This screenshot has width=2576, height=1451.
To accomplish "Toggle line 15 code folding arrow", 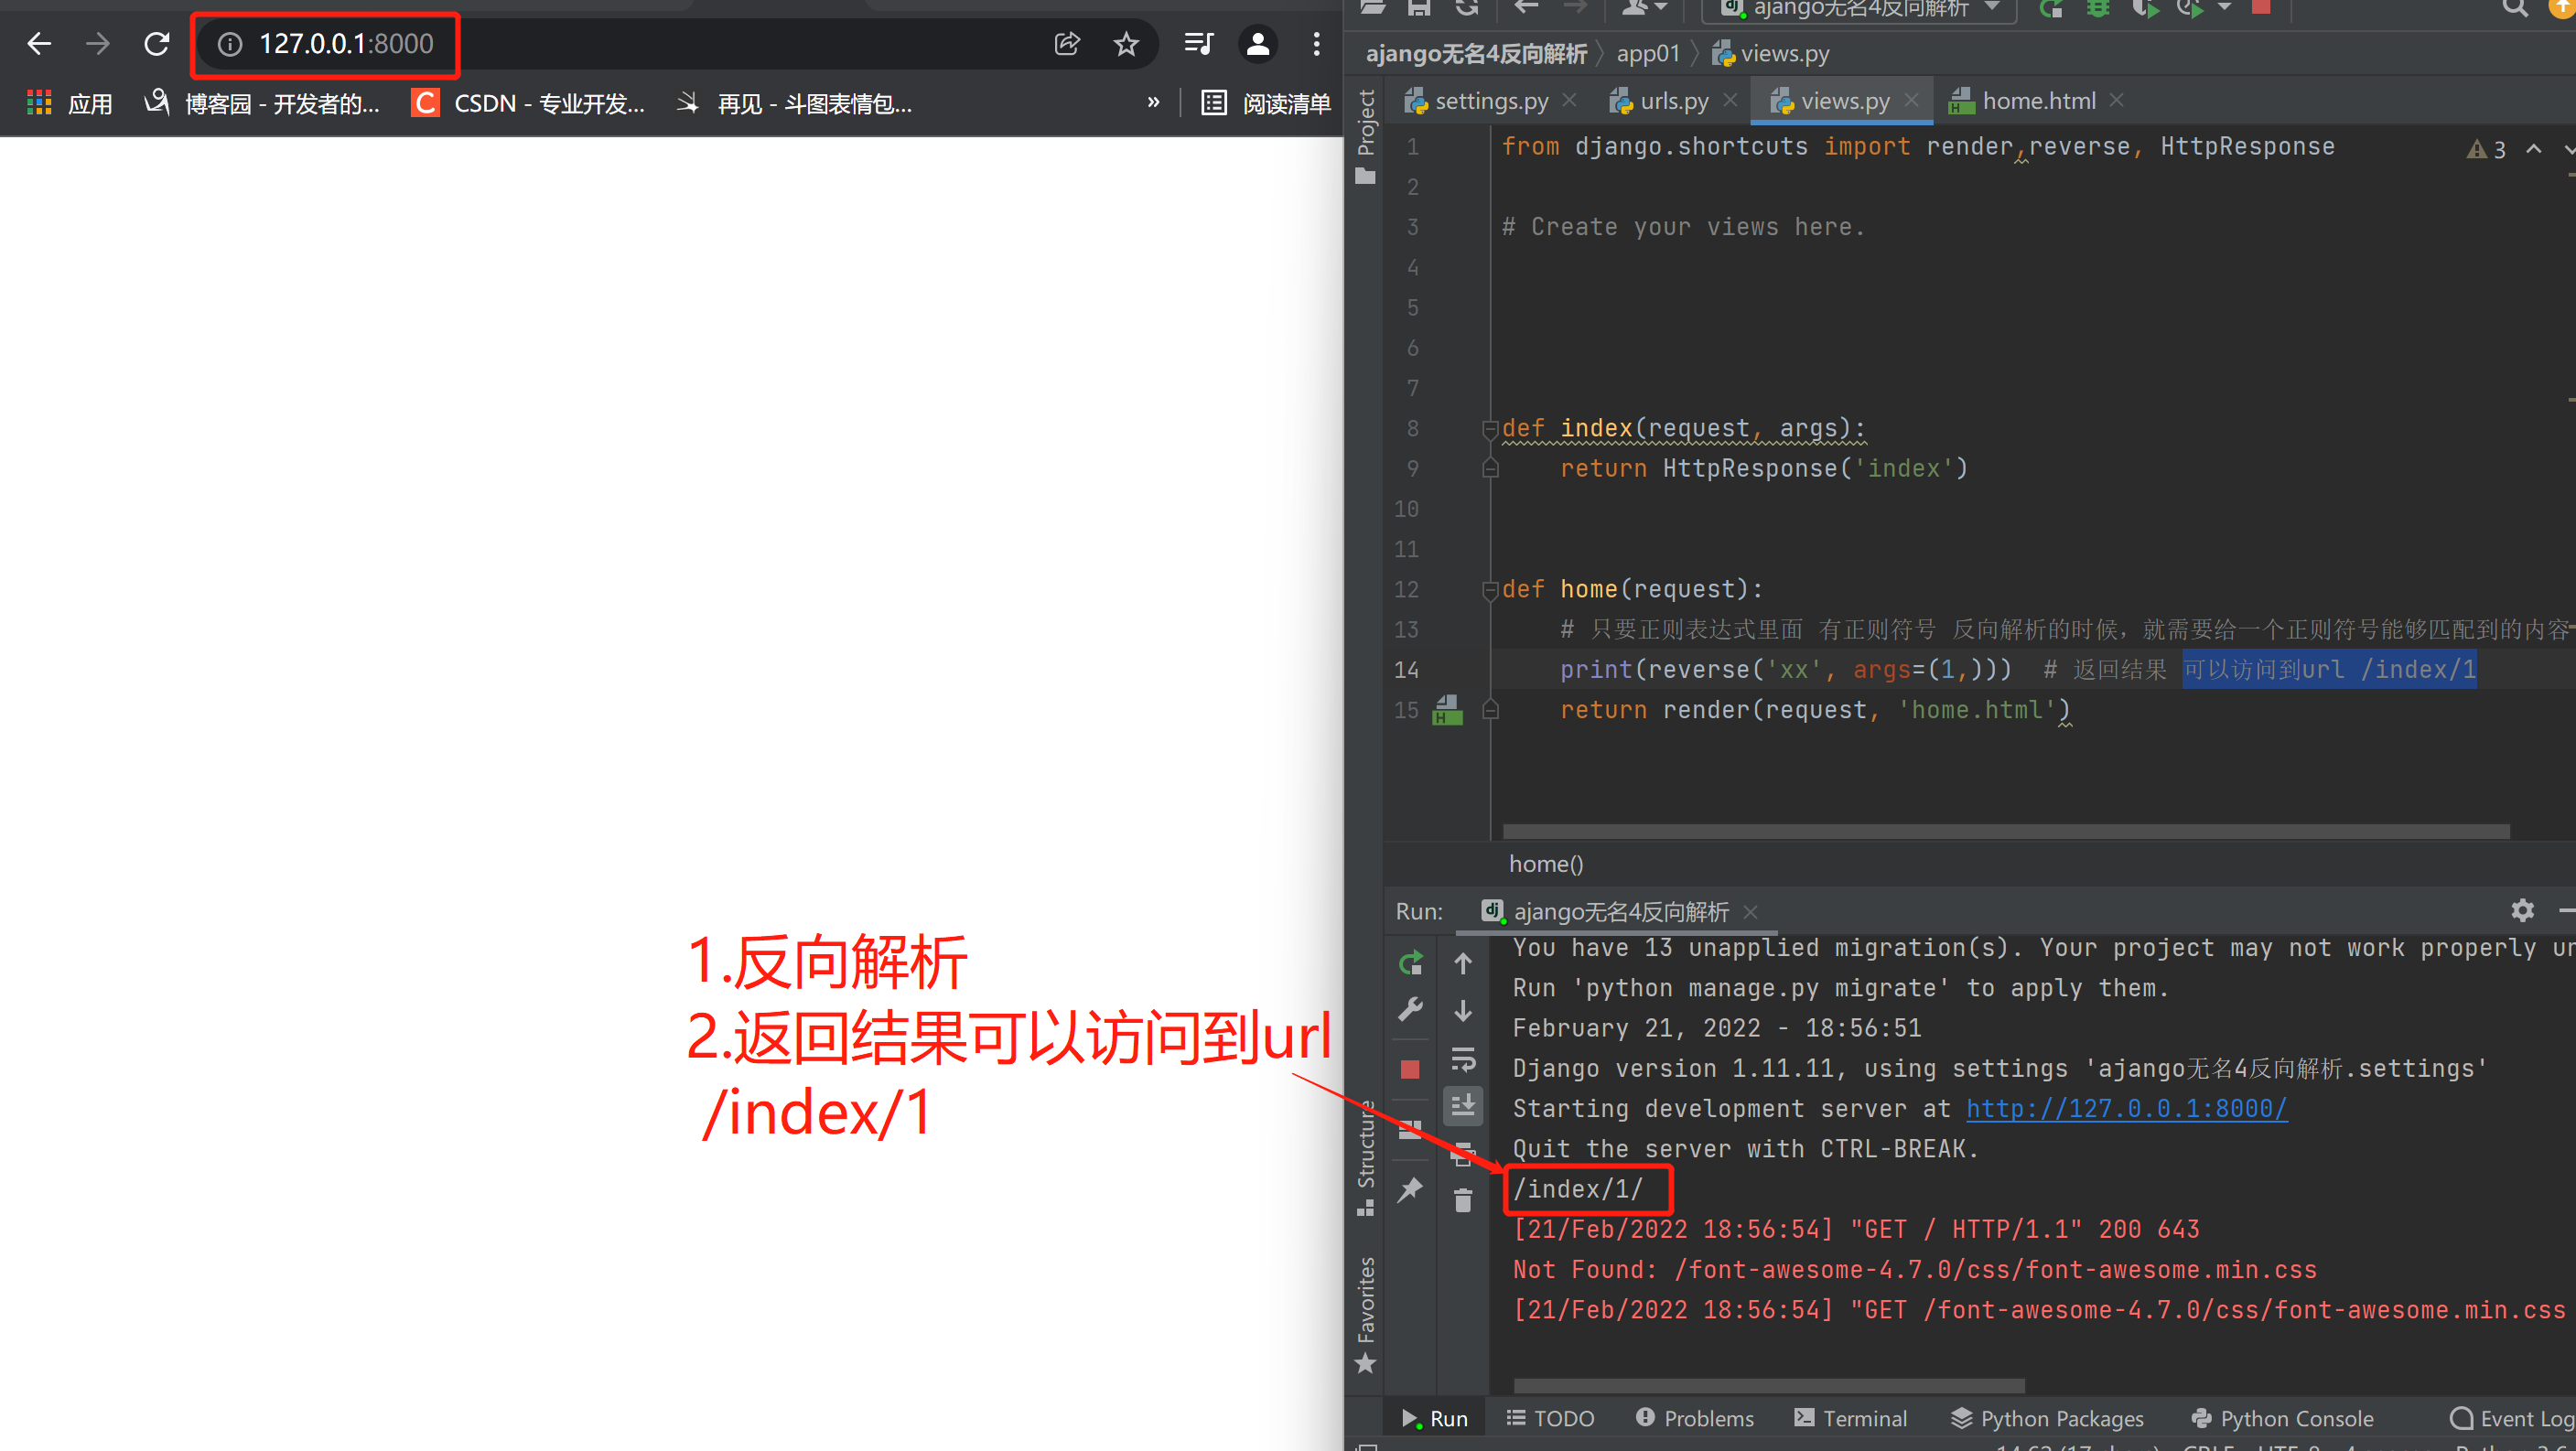I will click(1492, 710).
